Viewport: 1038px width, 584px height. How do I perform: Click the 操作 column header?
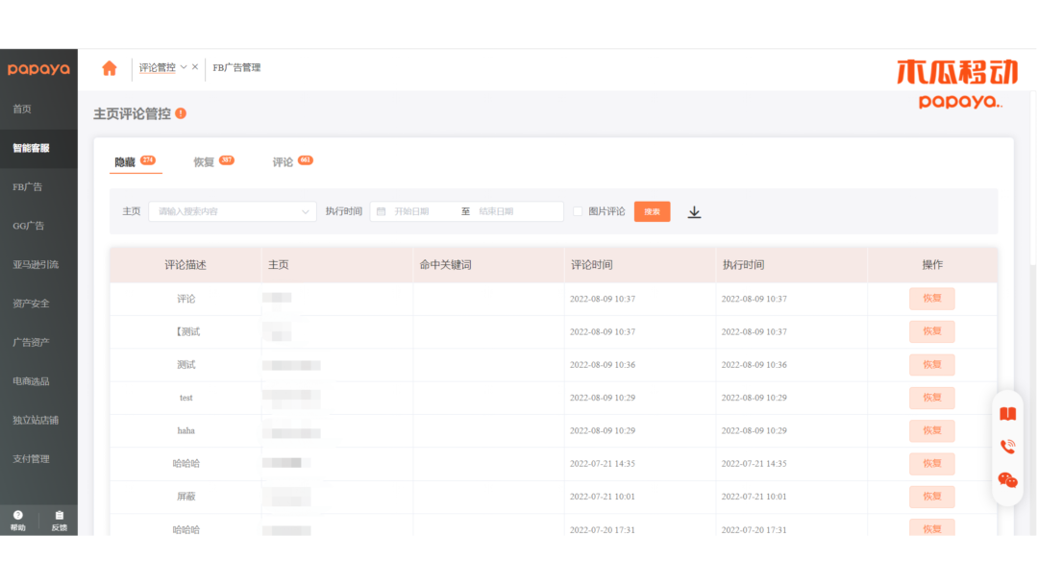coord(932,264)
